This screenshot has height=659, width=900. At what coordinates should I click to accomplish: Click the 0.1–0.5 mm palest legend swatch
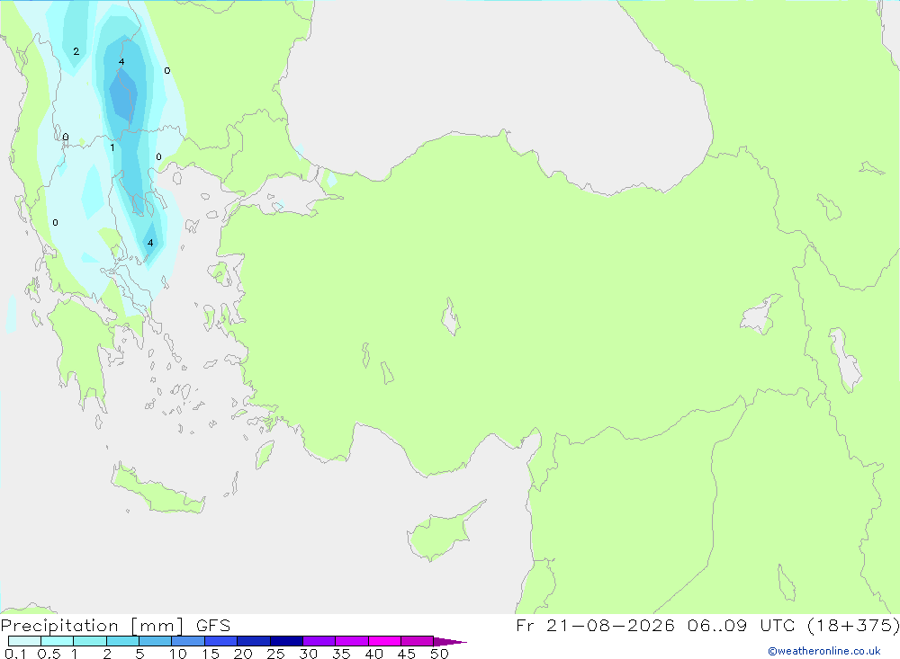click(x=24, y=641)
